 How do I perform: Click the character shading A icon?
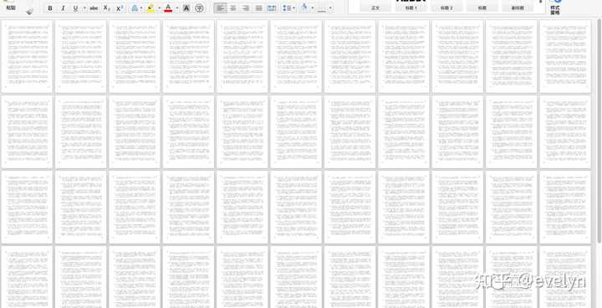coord(186,8)
